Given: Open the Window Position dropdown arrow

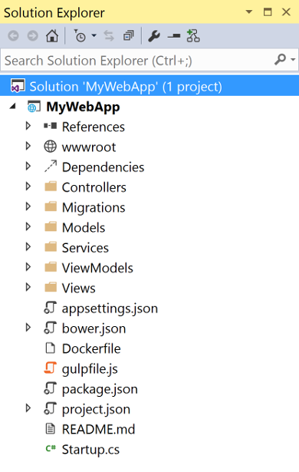Looking at the screenshot, I should click(248, 12).
